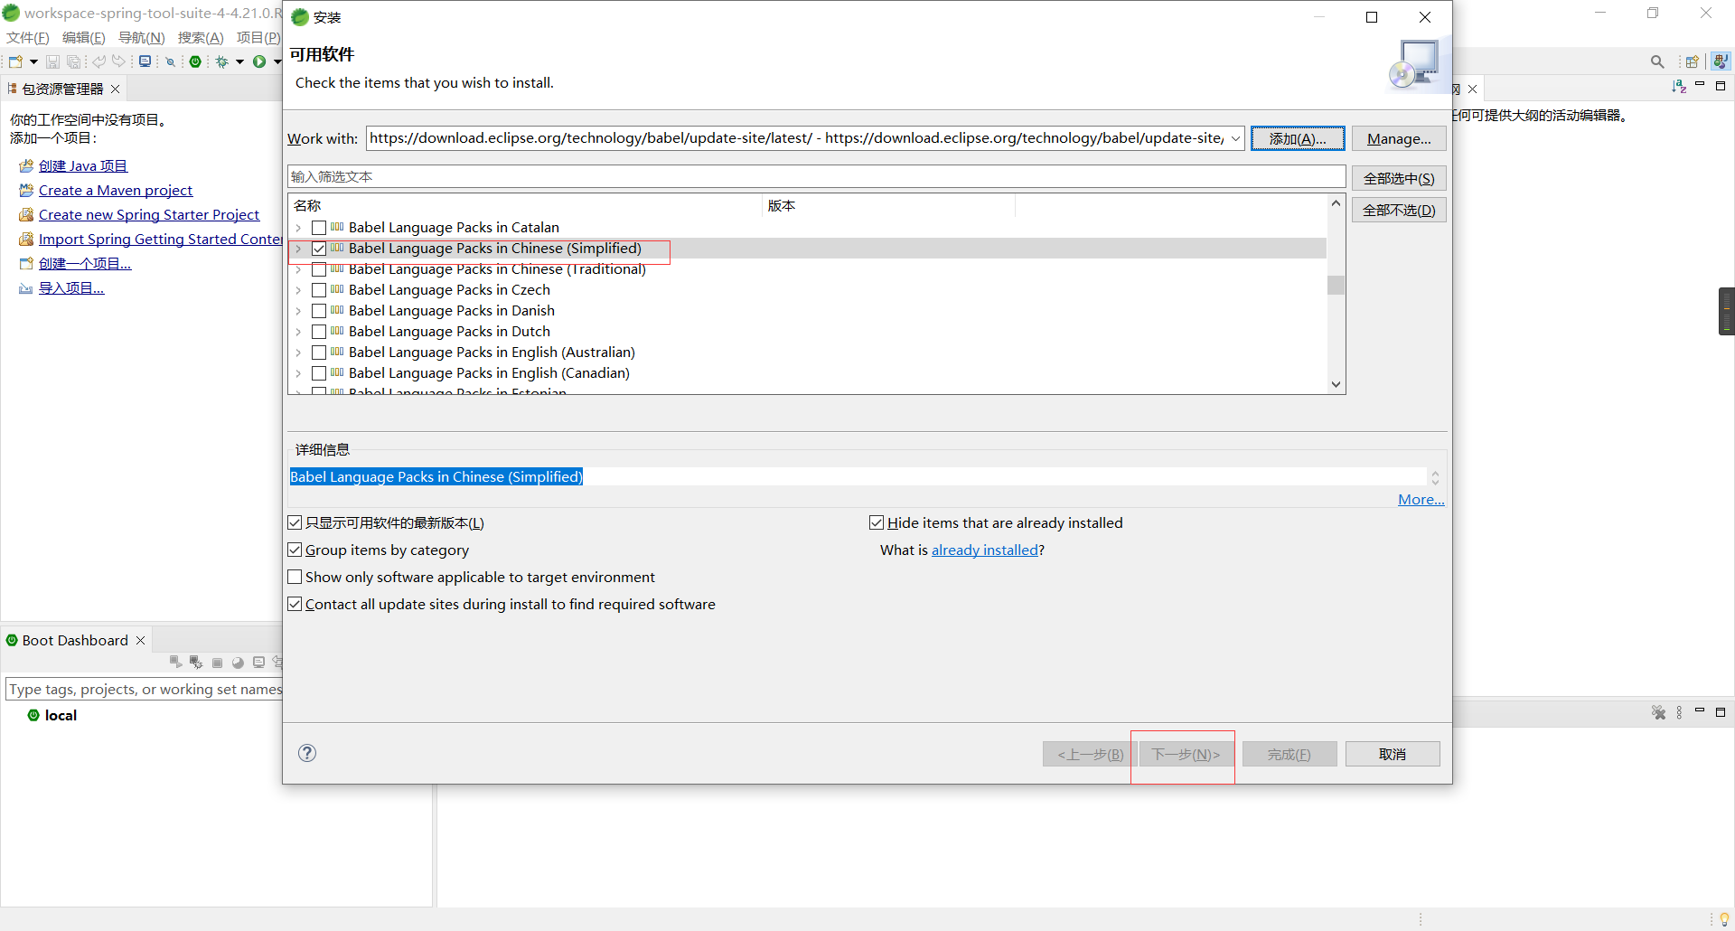1735x931 pixels.
Task: Expand the English (Australian) language pack row
Action: point(299,353)
